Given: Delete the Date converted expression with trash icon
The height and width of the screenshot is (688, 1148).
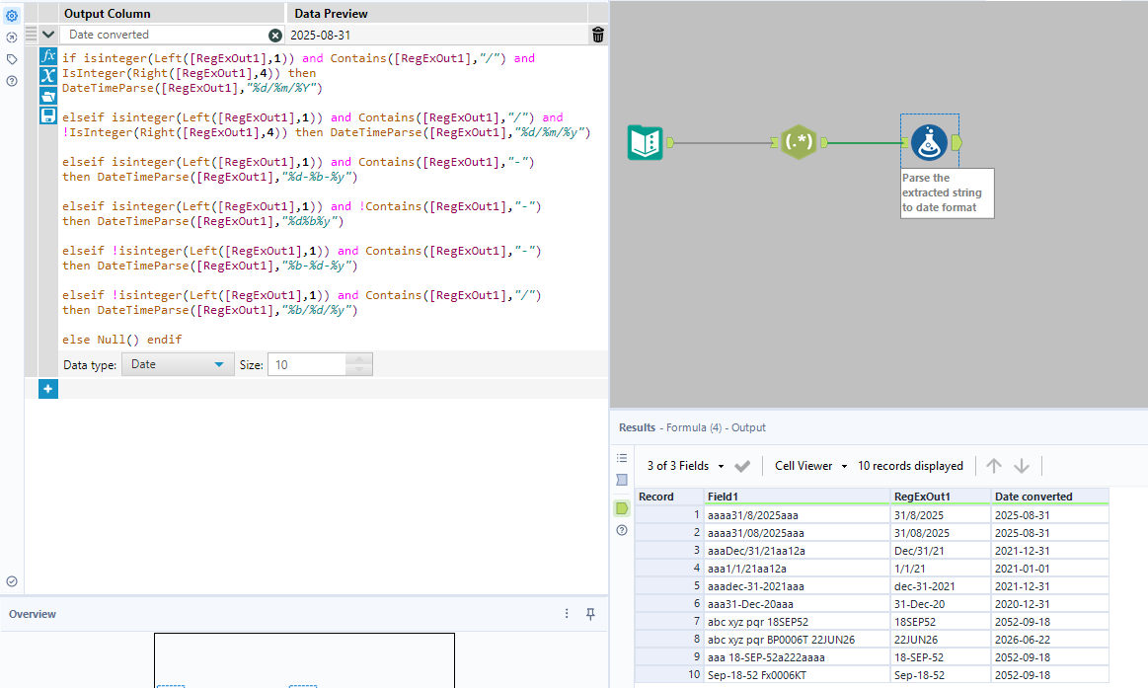Looking at the screenshot, I should pos(598,35).
